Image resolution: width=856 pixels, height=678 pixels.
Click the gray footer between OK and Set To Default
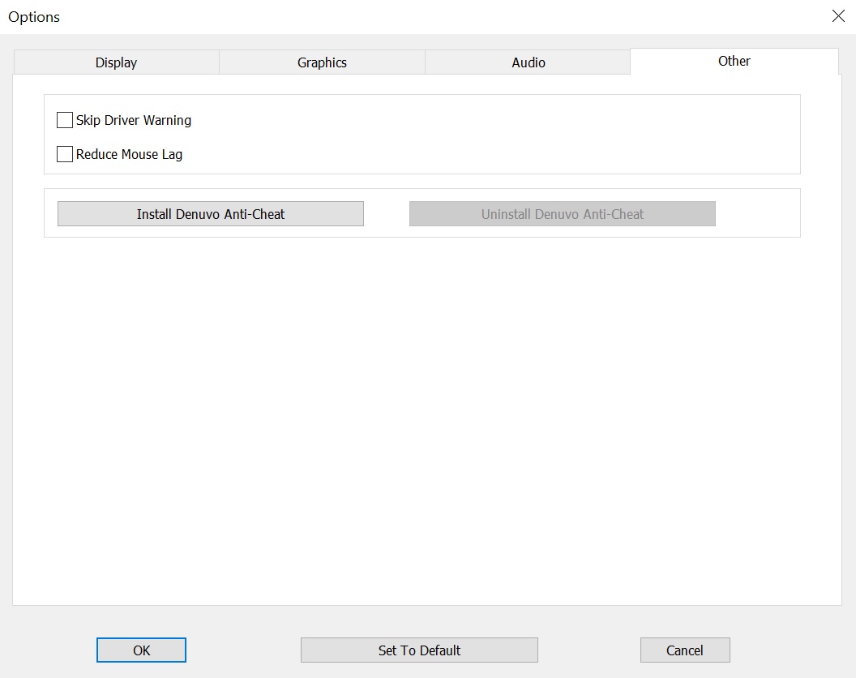point(243,650)
